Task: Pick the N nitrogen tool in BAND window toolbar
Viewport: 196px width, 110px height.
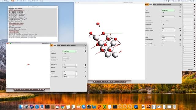Action: 102,82
